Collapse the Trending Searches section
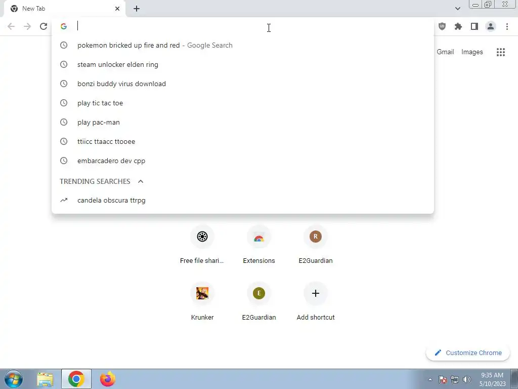The image size is (518, 389). pyautogui.click(x=141, y=181)
